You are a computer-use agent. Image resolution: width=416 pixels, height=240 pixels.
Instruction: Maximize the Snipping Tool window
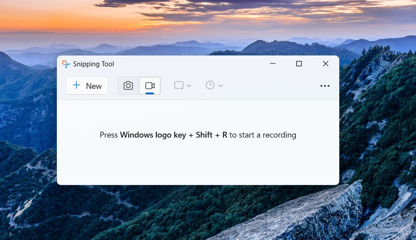coord(299,64)
